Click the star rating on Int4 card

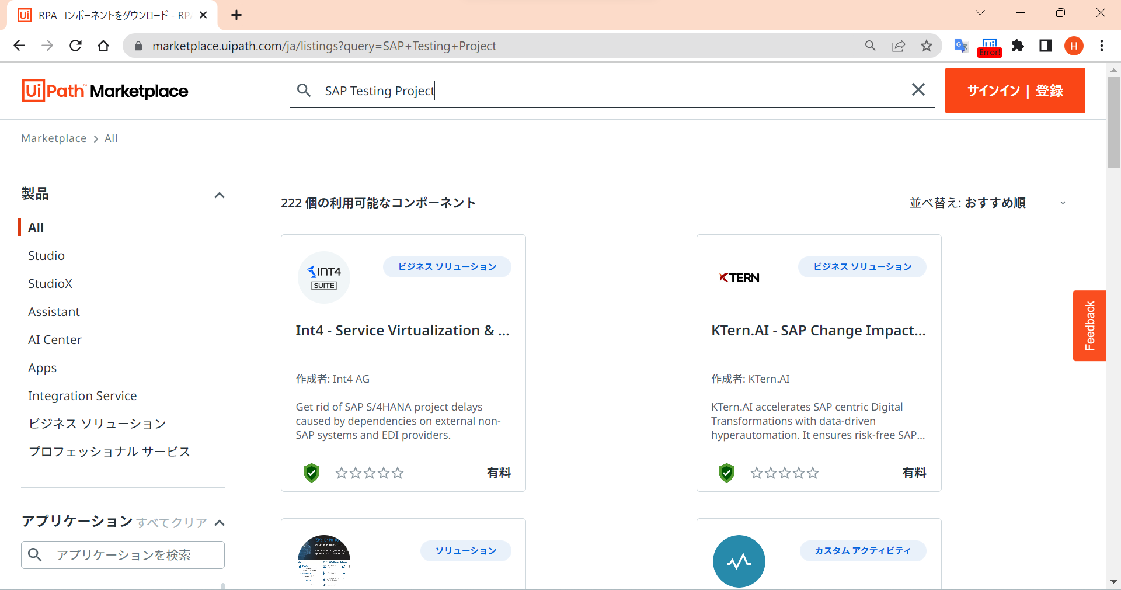[x=370, y=473]
